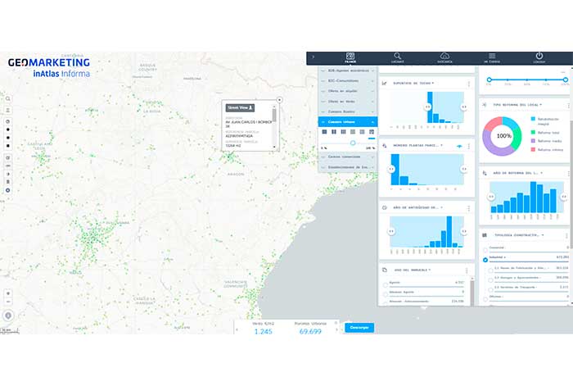Select the black square tool in map toolbar
The image size is (573, 386).
(x=7, y=146)
